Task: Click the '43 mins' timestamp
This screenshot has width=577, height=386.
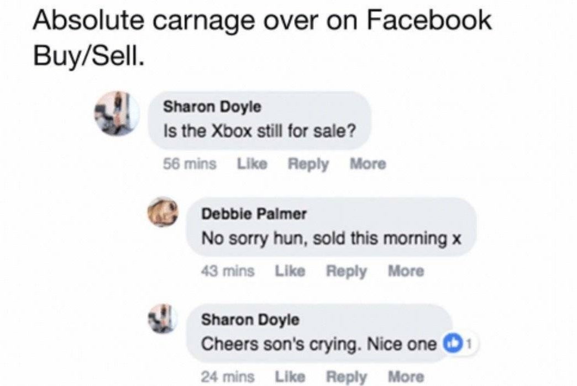Action: click(228, 271)
